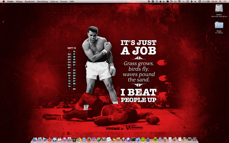This screenshot has width=229, height=143.
Task: Click the paw print menu bar icon
Action: coord(164,1)
